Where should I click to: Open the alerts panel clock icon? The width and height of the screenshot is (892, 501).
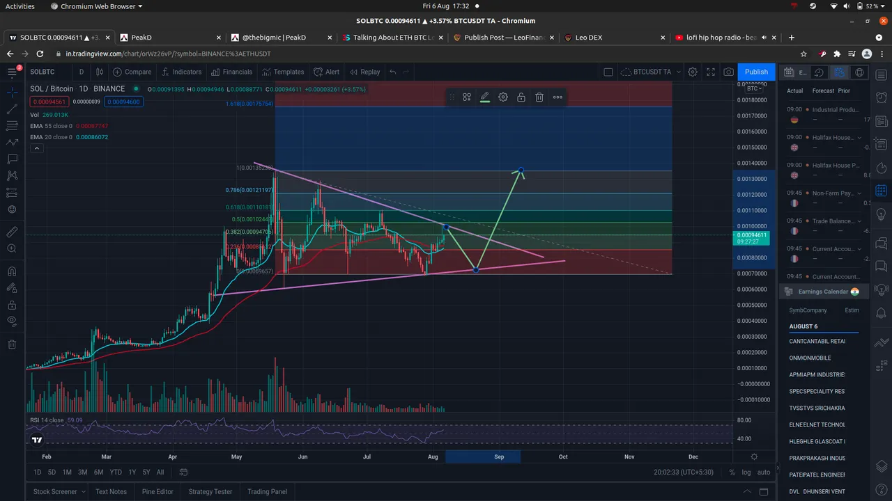point(882,97)
